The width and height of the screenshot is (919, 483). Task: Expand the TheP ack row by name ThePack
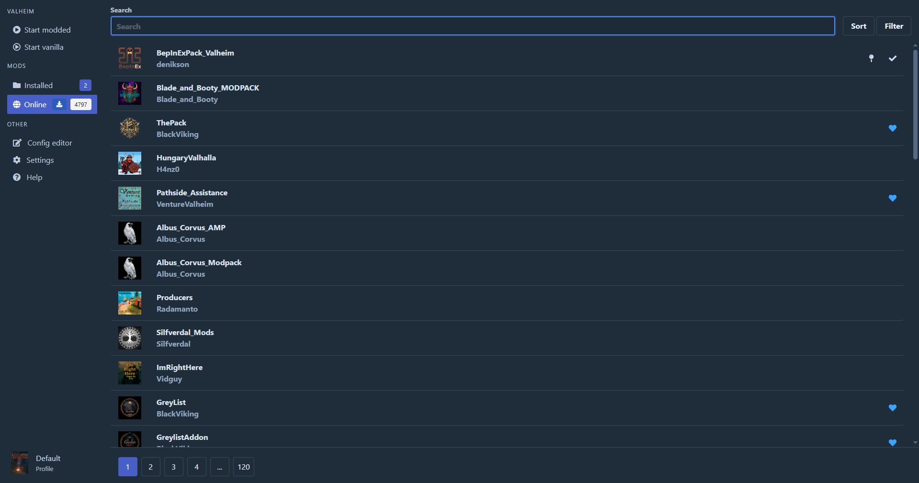click(171, 123)
